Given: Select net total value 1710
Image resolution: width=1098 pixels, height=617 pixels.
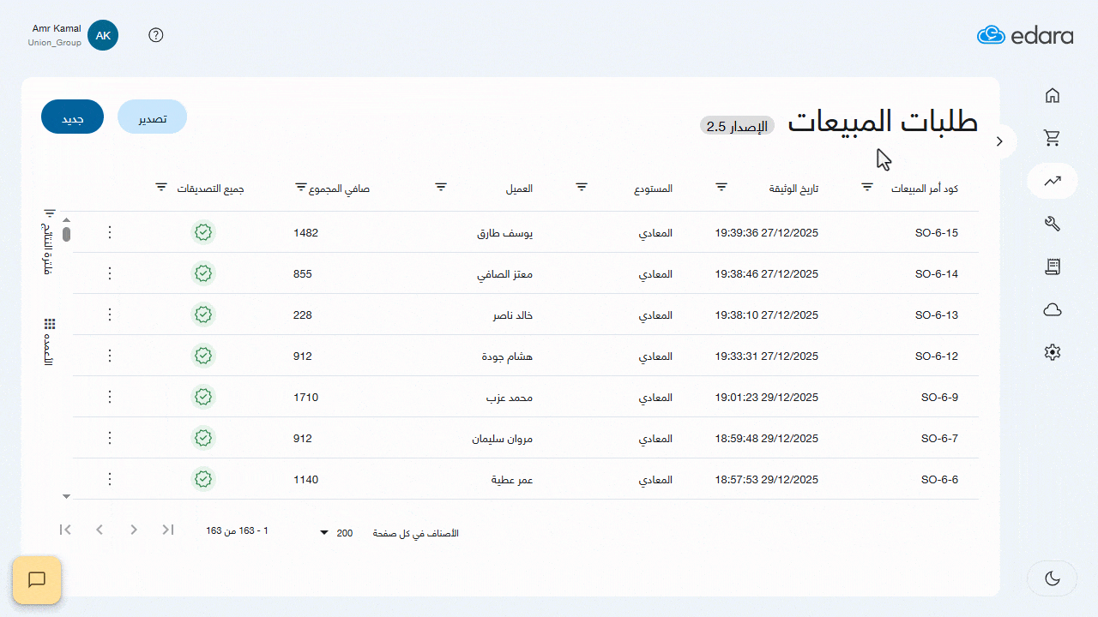Looking at the screenshot, I should [305, 398].
